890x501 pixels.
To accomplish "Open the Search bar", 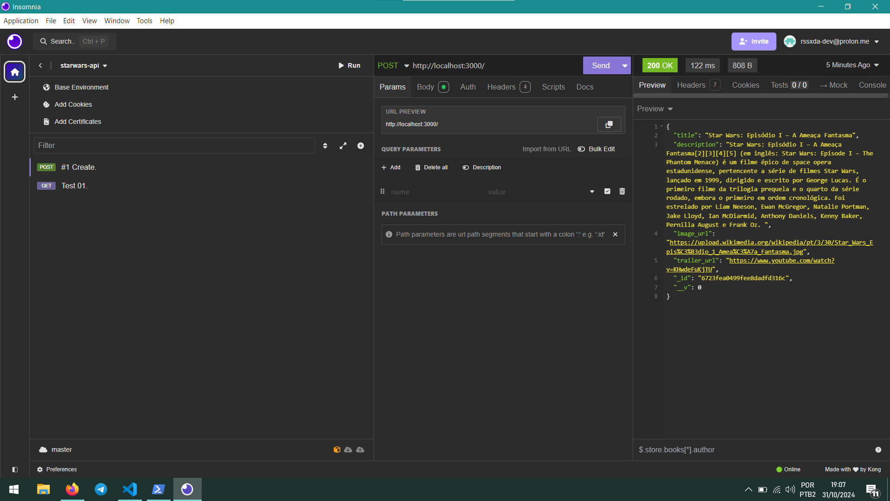I will (x=74, y=41).
